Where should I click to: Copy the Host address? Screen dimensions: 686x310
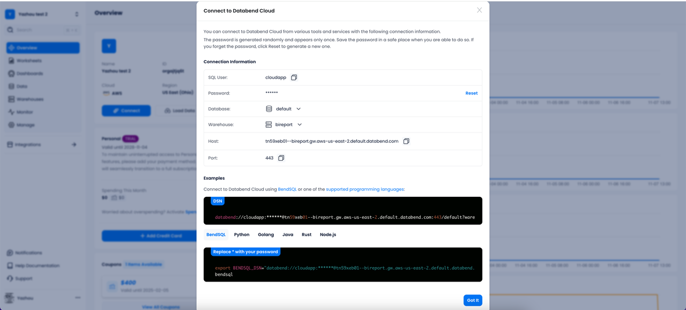click(x=406, y=141)
